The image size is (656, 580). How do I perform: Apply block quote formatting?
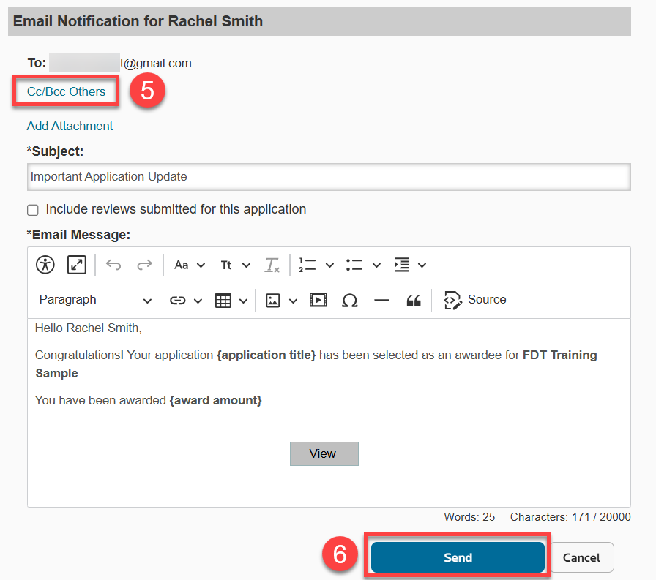coord(414,301)
